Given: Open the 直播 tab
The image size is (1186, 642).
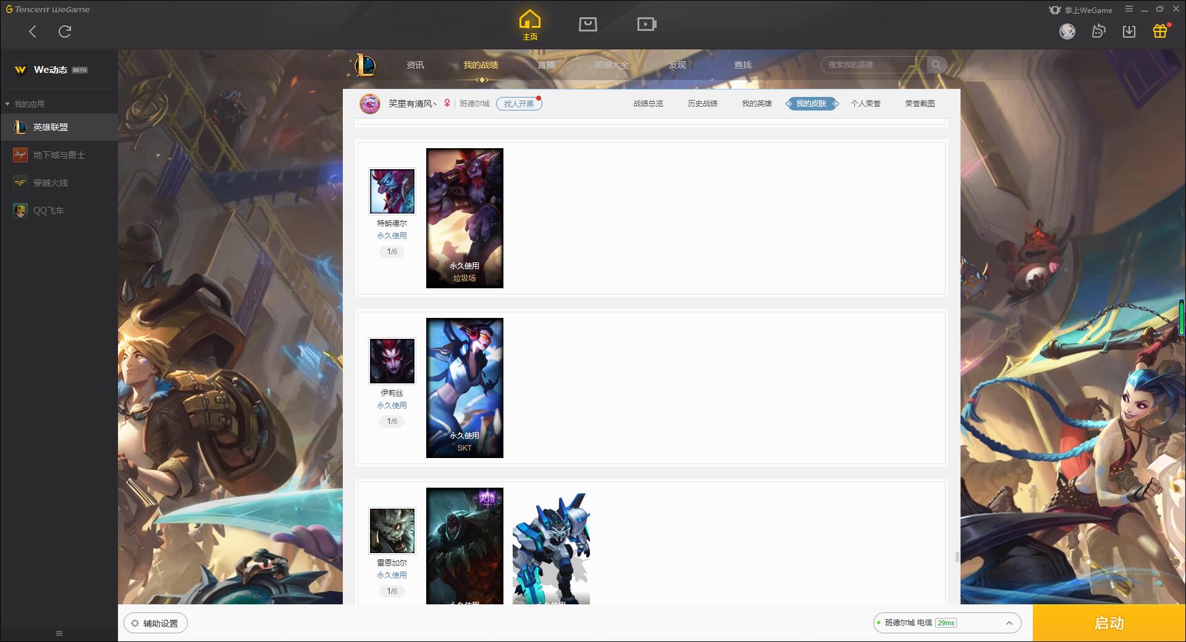Looking at the screenshot, I should coord(546,65).
